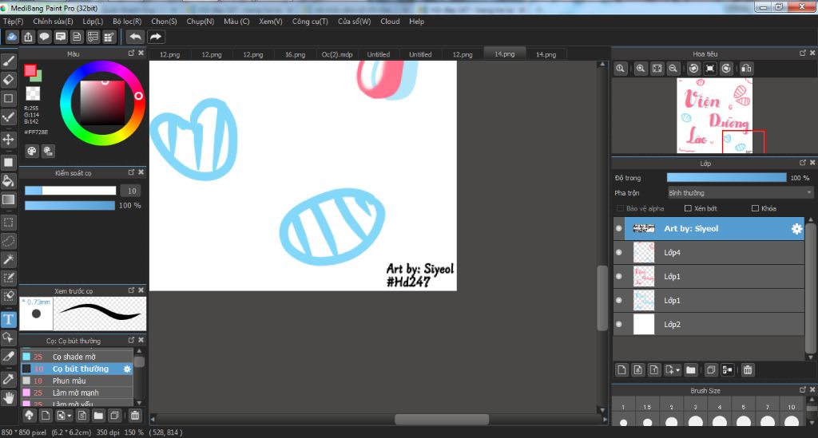The height and width of the screenshot is (438, 818).
Task: Delete layer using the layer panel trash icon
Action: (x=748, y=370)
